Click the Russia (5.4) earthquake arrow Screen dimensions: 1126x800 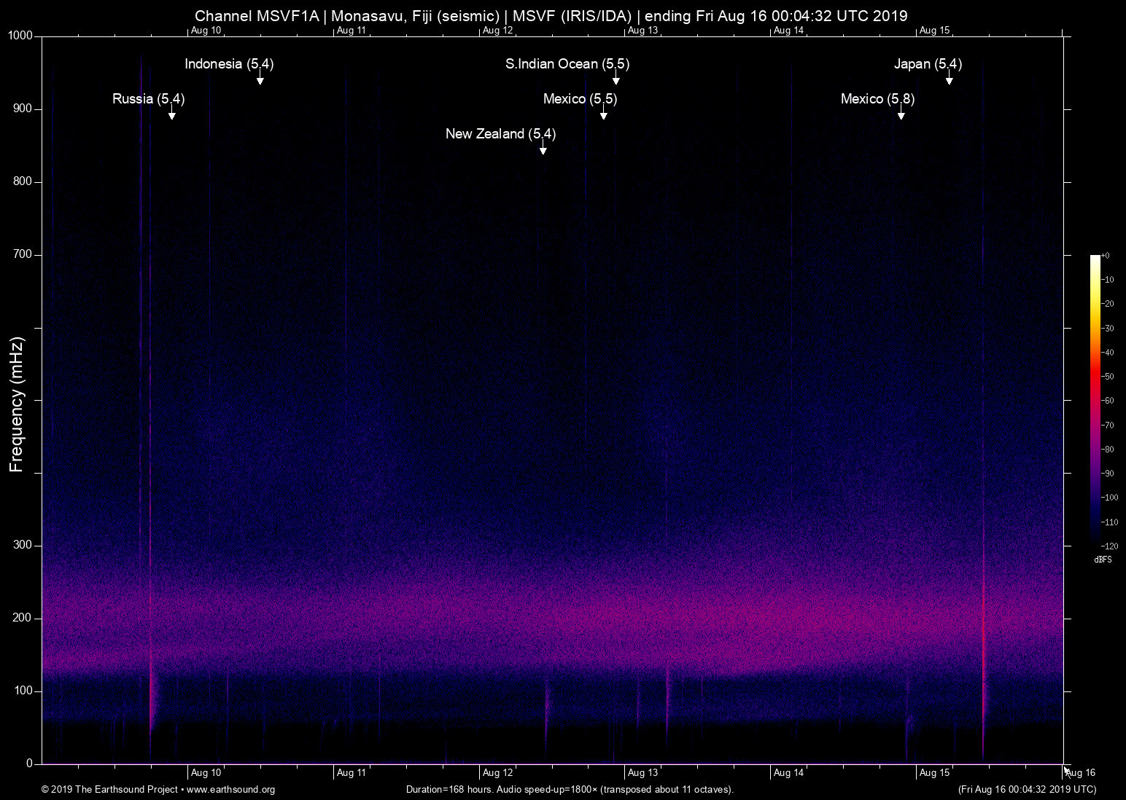coord(172,115)
